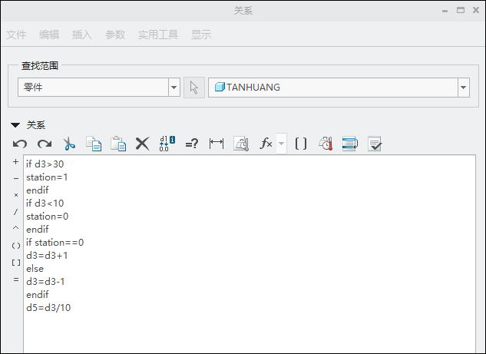Evaluate expression with =? icon
The width and height of the screenshot is (486, 354).
(191, 144)
